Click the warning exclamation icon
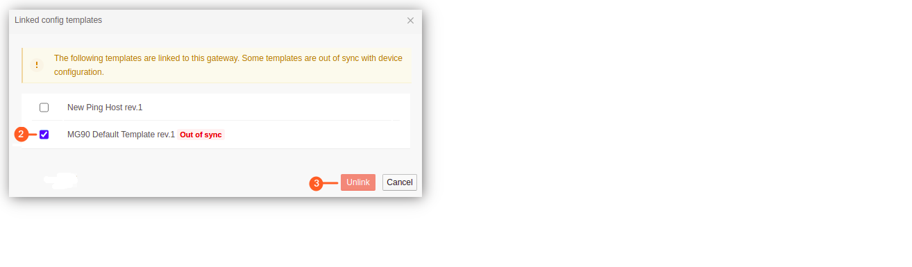Screen dimensions: 912x267 (37, 65)
